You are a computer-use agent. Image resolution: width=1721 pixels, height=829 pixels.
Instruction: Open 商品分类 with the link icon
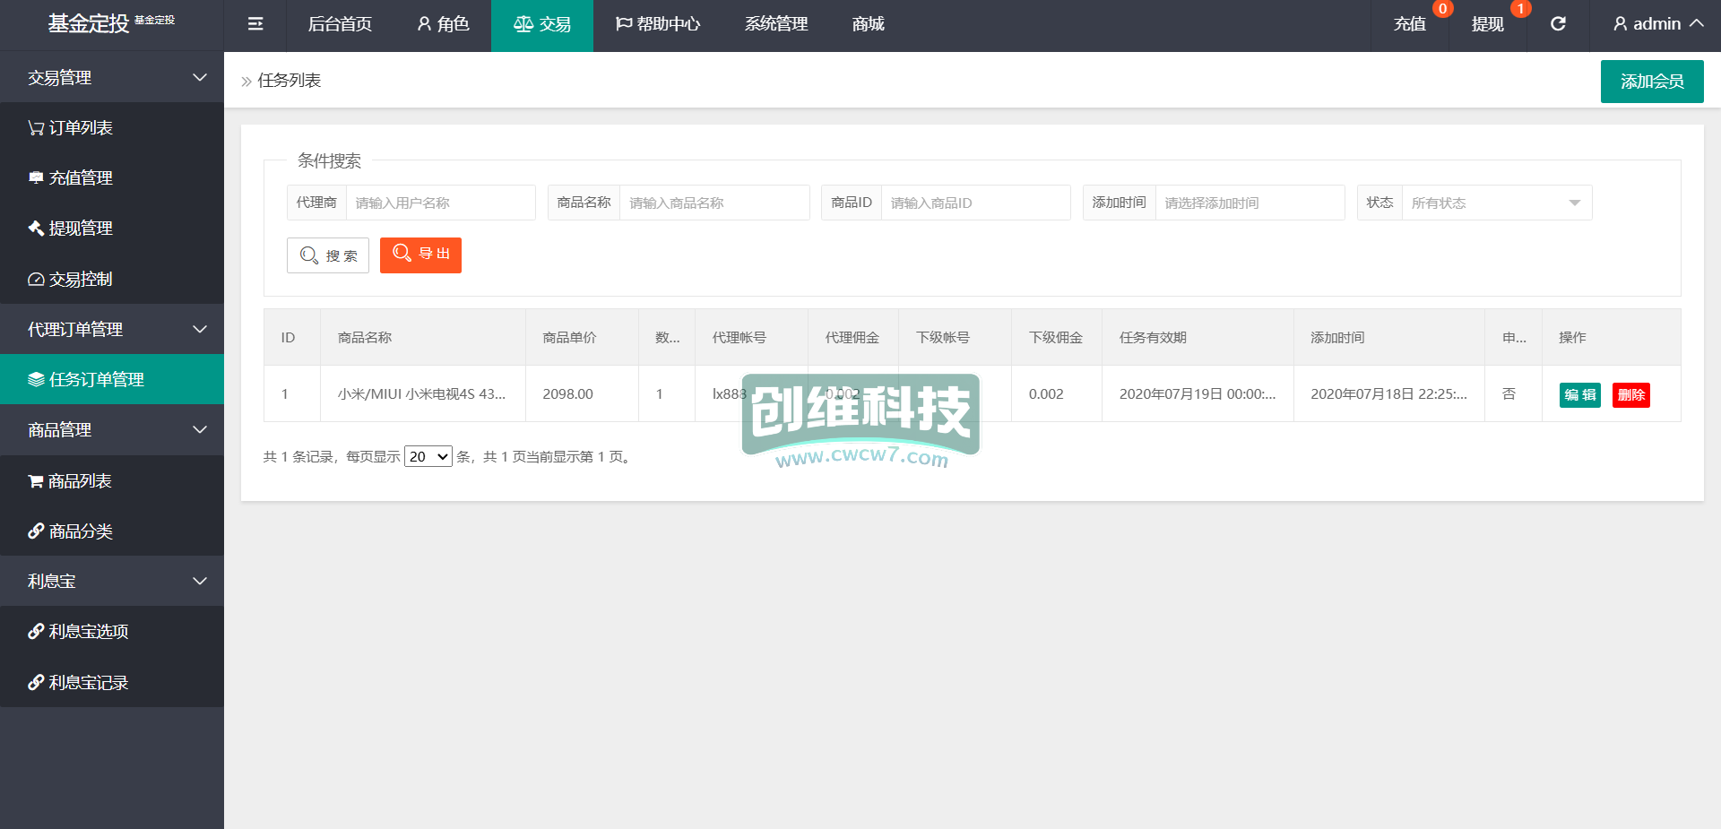(72, 531)
